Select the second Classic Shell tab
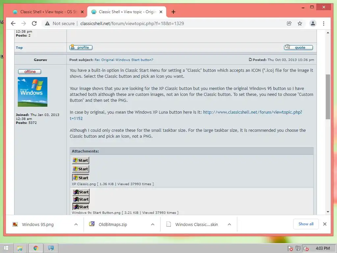Screen dimensions: 337x253 click(x=127, y=12)
